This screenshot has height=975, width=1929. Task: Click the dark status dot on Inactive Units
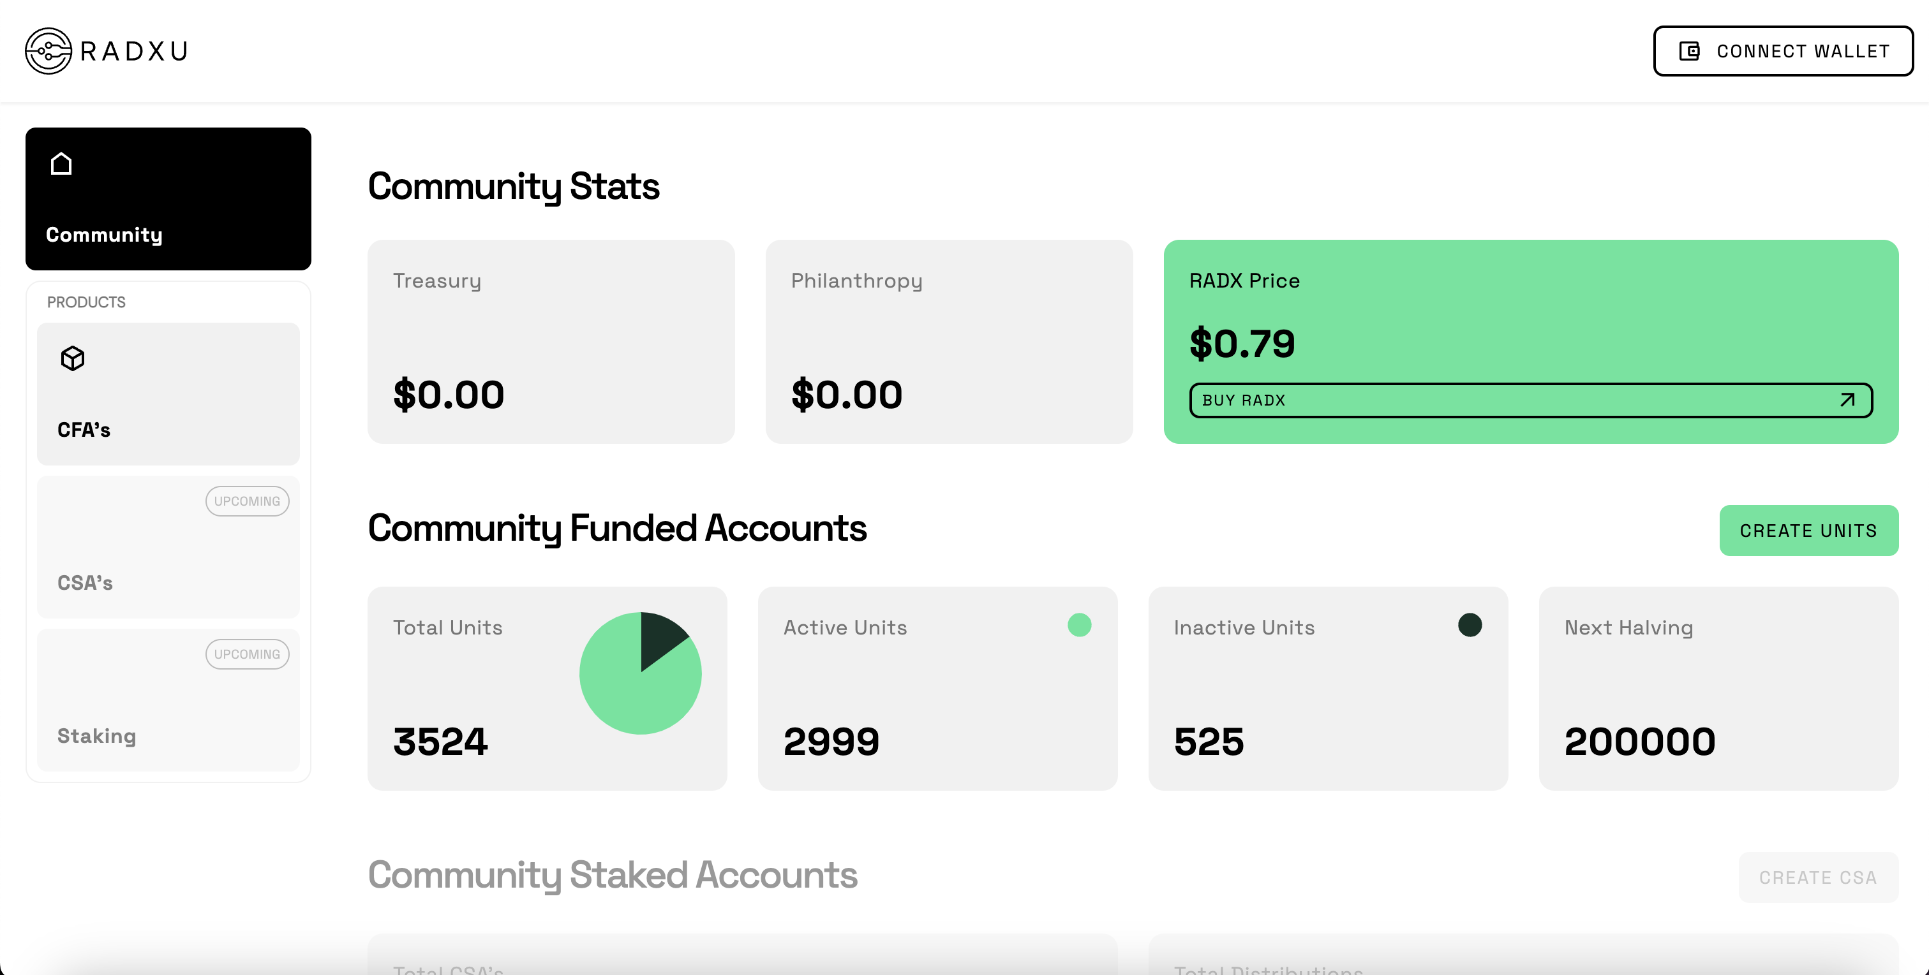click(x=1469, y=625)
